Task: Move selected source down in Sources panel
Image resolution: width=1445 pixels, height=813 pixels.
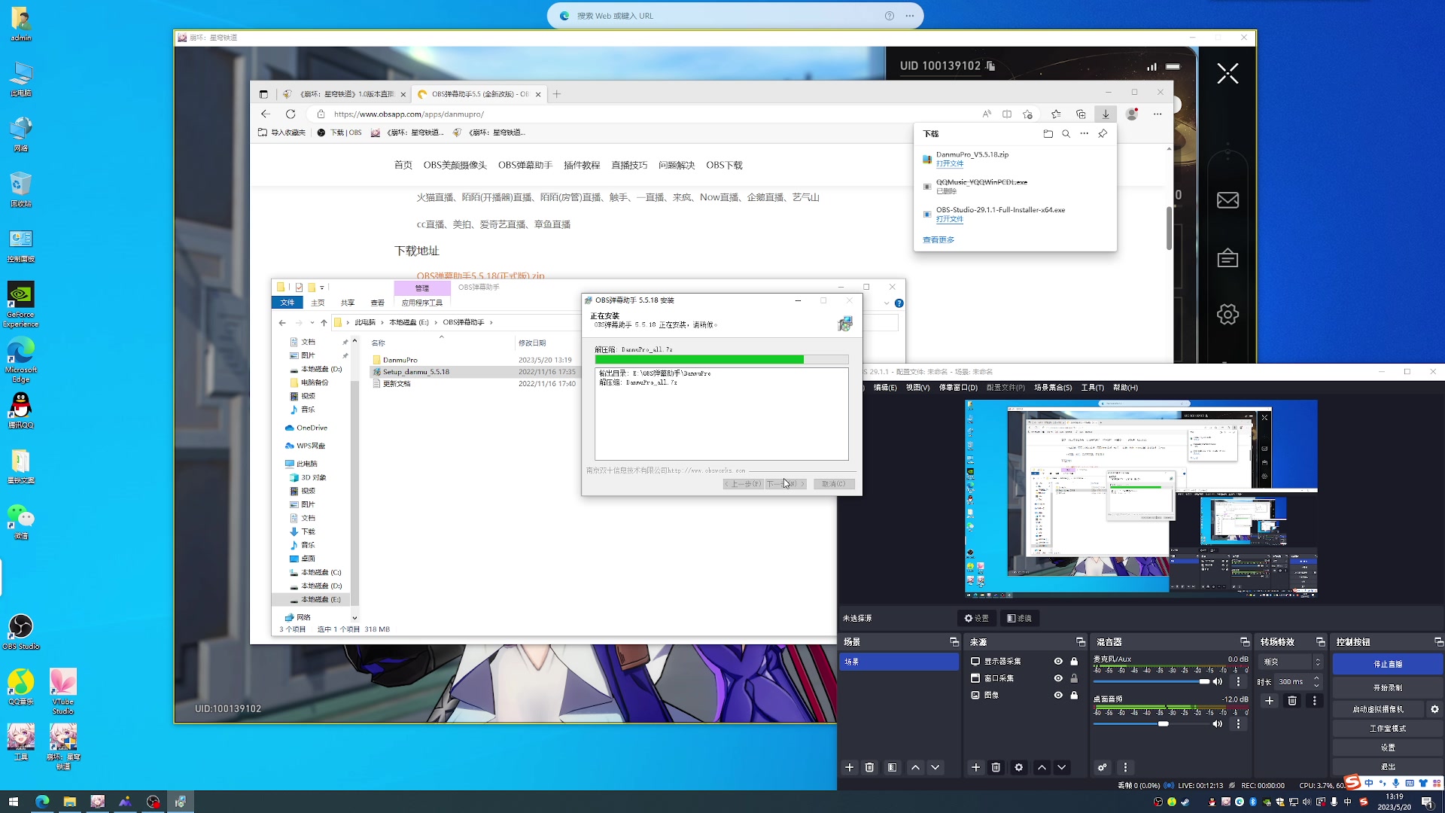Action: click(1062, 767)
